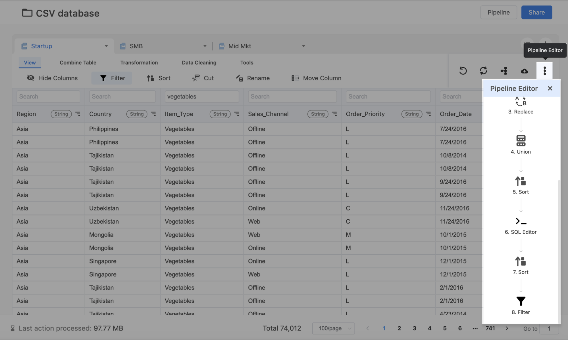Open the three-dot Pipeline Editor icon

coord(544,71)
